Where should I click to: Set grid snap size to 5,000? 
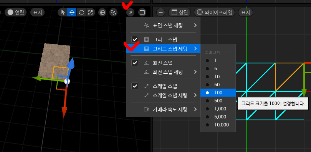[218, 117]
